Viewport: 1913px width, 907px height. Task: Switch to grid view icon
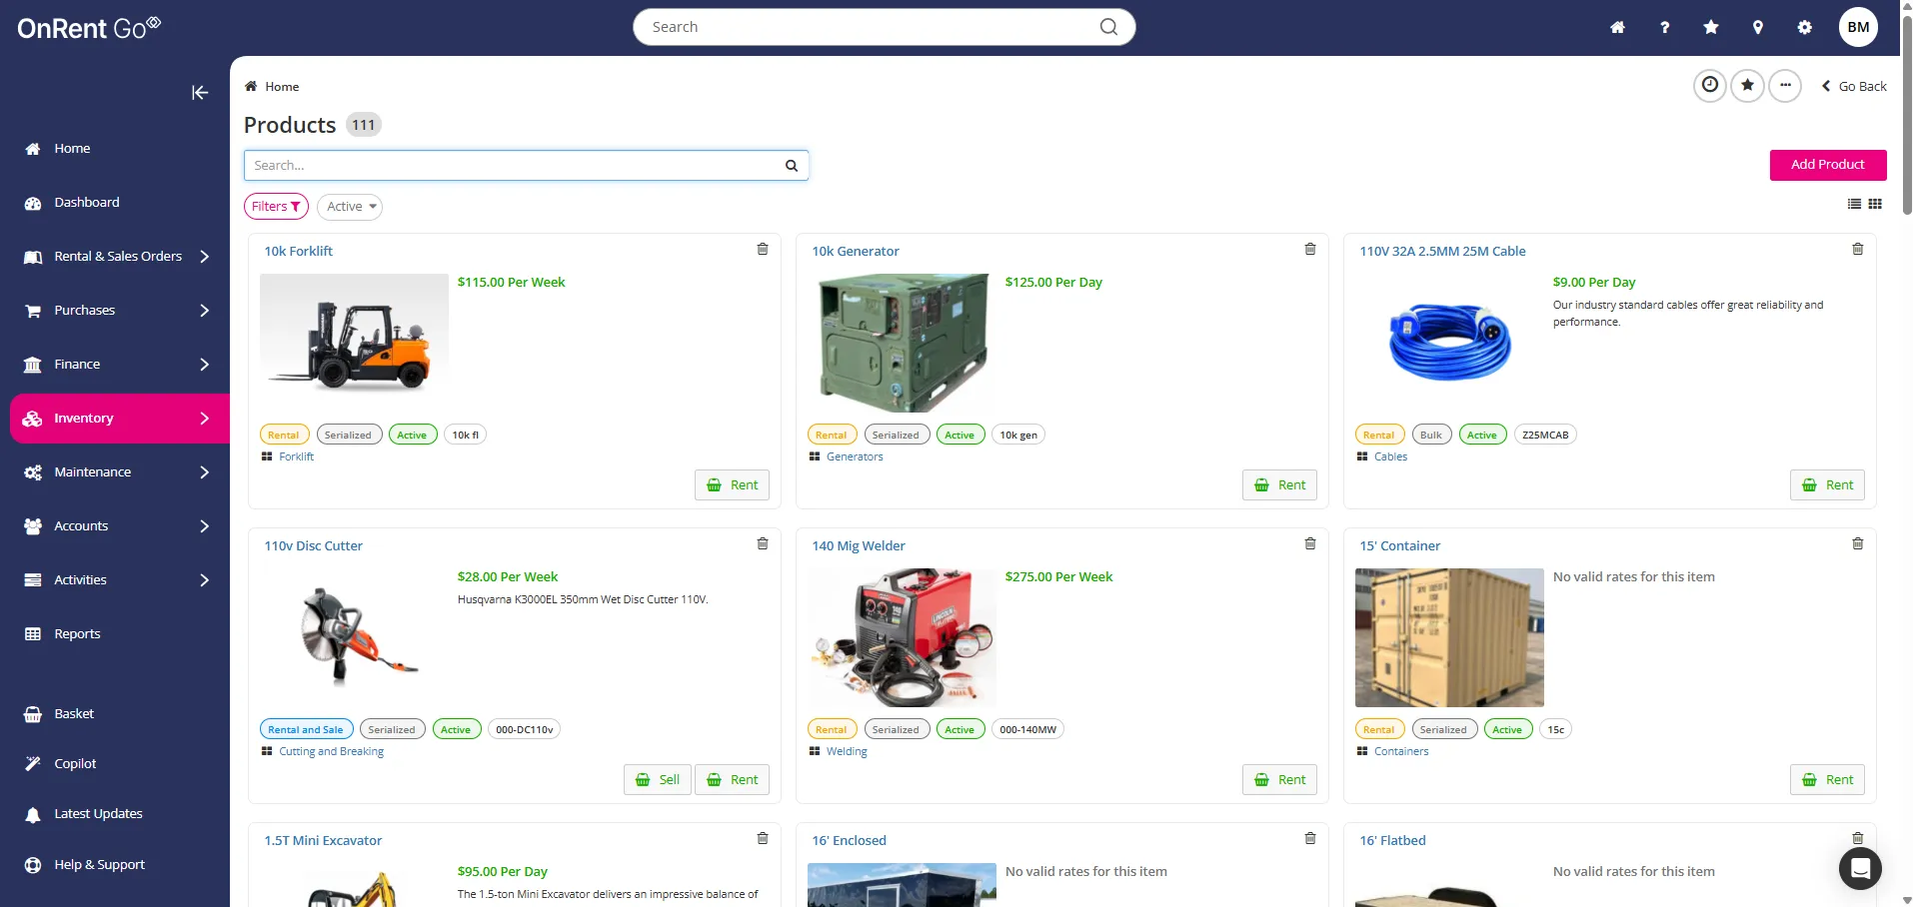tap(1875, 204)
